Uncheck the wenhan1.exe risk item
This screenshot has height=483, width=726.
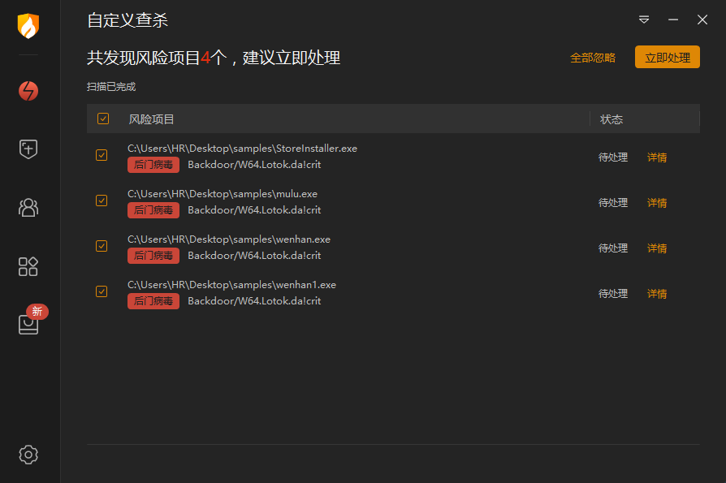point(102,291)
